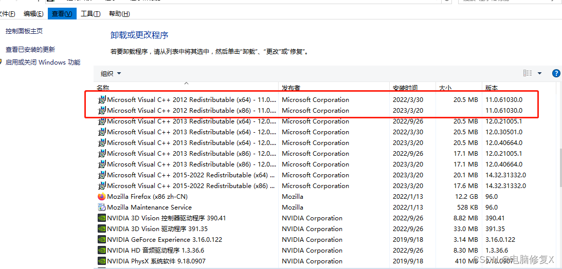Click icon of 2013 x86 row dated 2022/9/26
Screen dimensions: 562x269
[x=102, y=154]
